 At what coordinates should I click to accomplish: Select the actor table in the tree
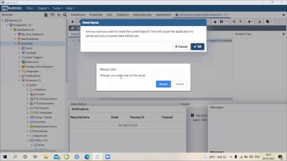(41, 145)
